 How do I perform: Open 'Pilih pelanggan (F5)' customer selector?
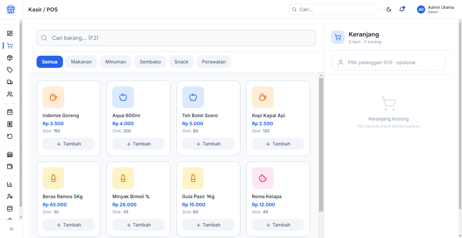[389, 62]
